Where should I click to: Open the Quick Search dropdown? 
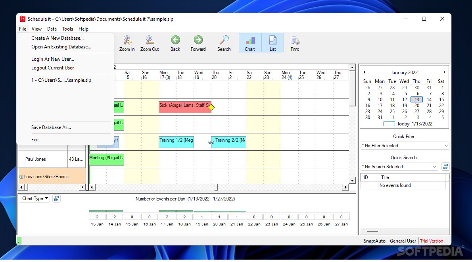[400, 167]
